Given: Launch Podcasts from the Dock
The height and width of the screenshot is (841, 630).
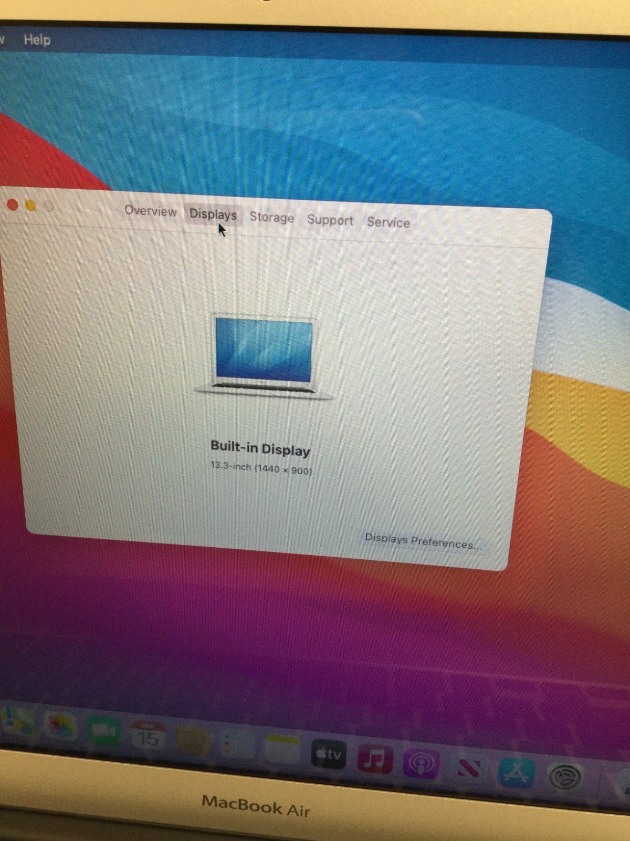Looking at the screenshot, I should point(421,764).
